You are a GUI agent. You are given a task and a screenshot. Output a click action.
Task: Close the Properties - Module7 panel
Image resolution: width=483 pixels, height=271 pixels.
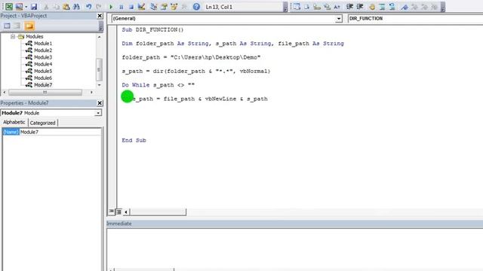100,103
